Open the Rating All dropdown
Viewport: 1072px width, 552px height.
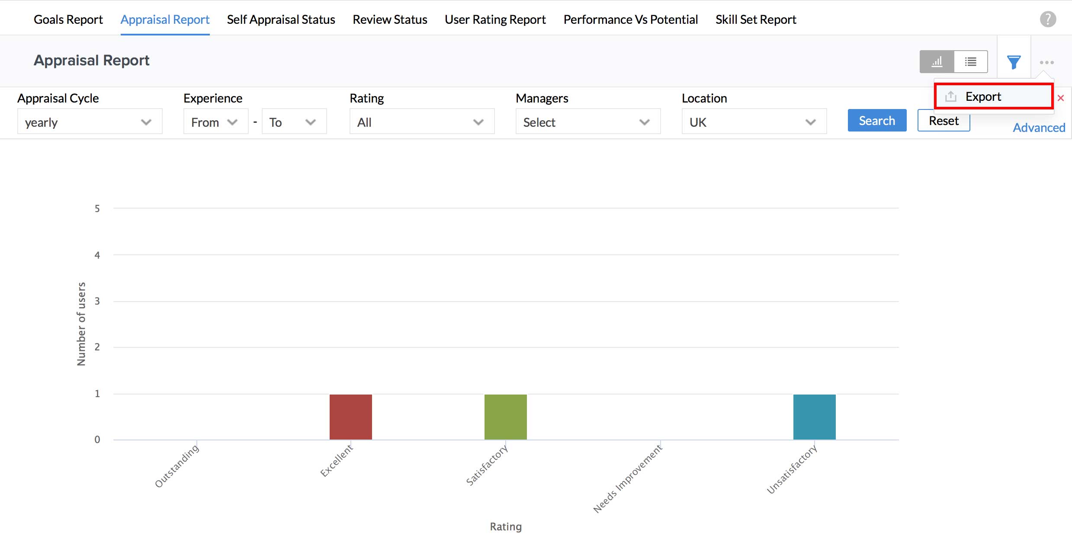pos(421,122)
